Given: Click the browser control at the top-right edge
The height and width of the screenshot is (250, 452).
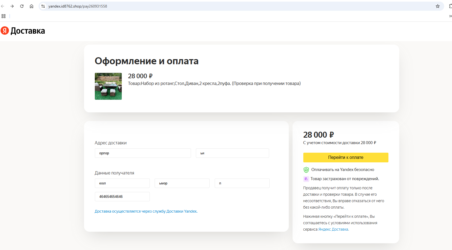Looking at the screenshot, I should pyautogui.click(x=450, y=6).
